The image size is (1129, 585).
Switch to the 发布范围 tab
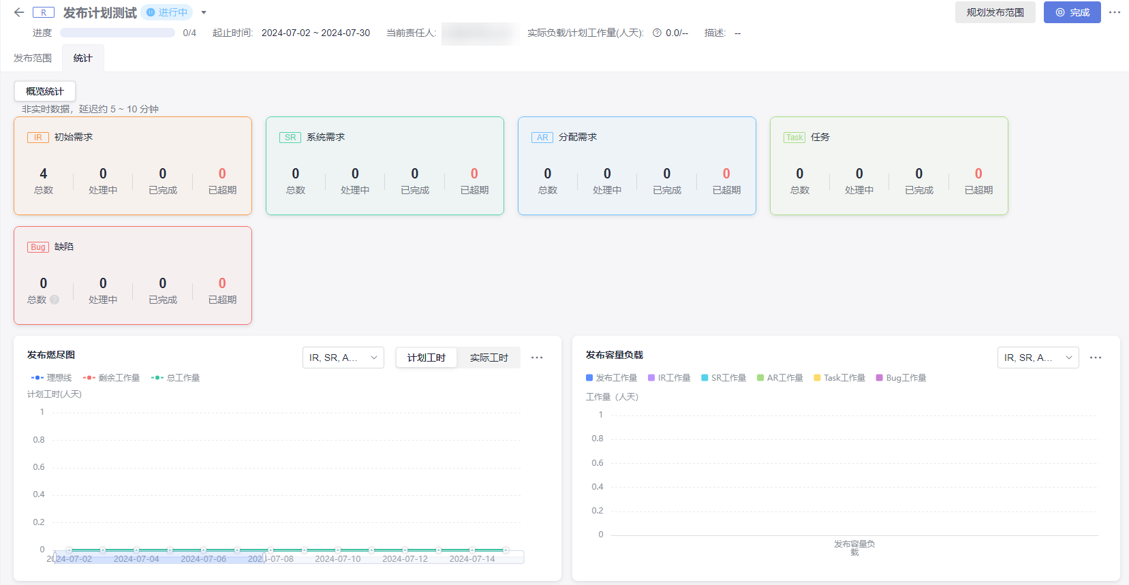tap(33, 58)
